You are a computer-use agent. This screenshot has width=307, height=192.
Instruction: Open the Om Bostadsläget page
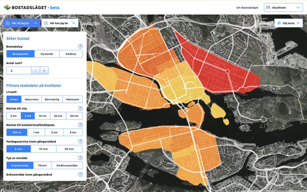[247, 7]
